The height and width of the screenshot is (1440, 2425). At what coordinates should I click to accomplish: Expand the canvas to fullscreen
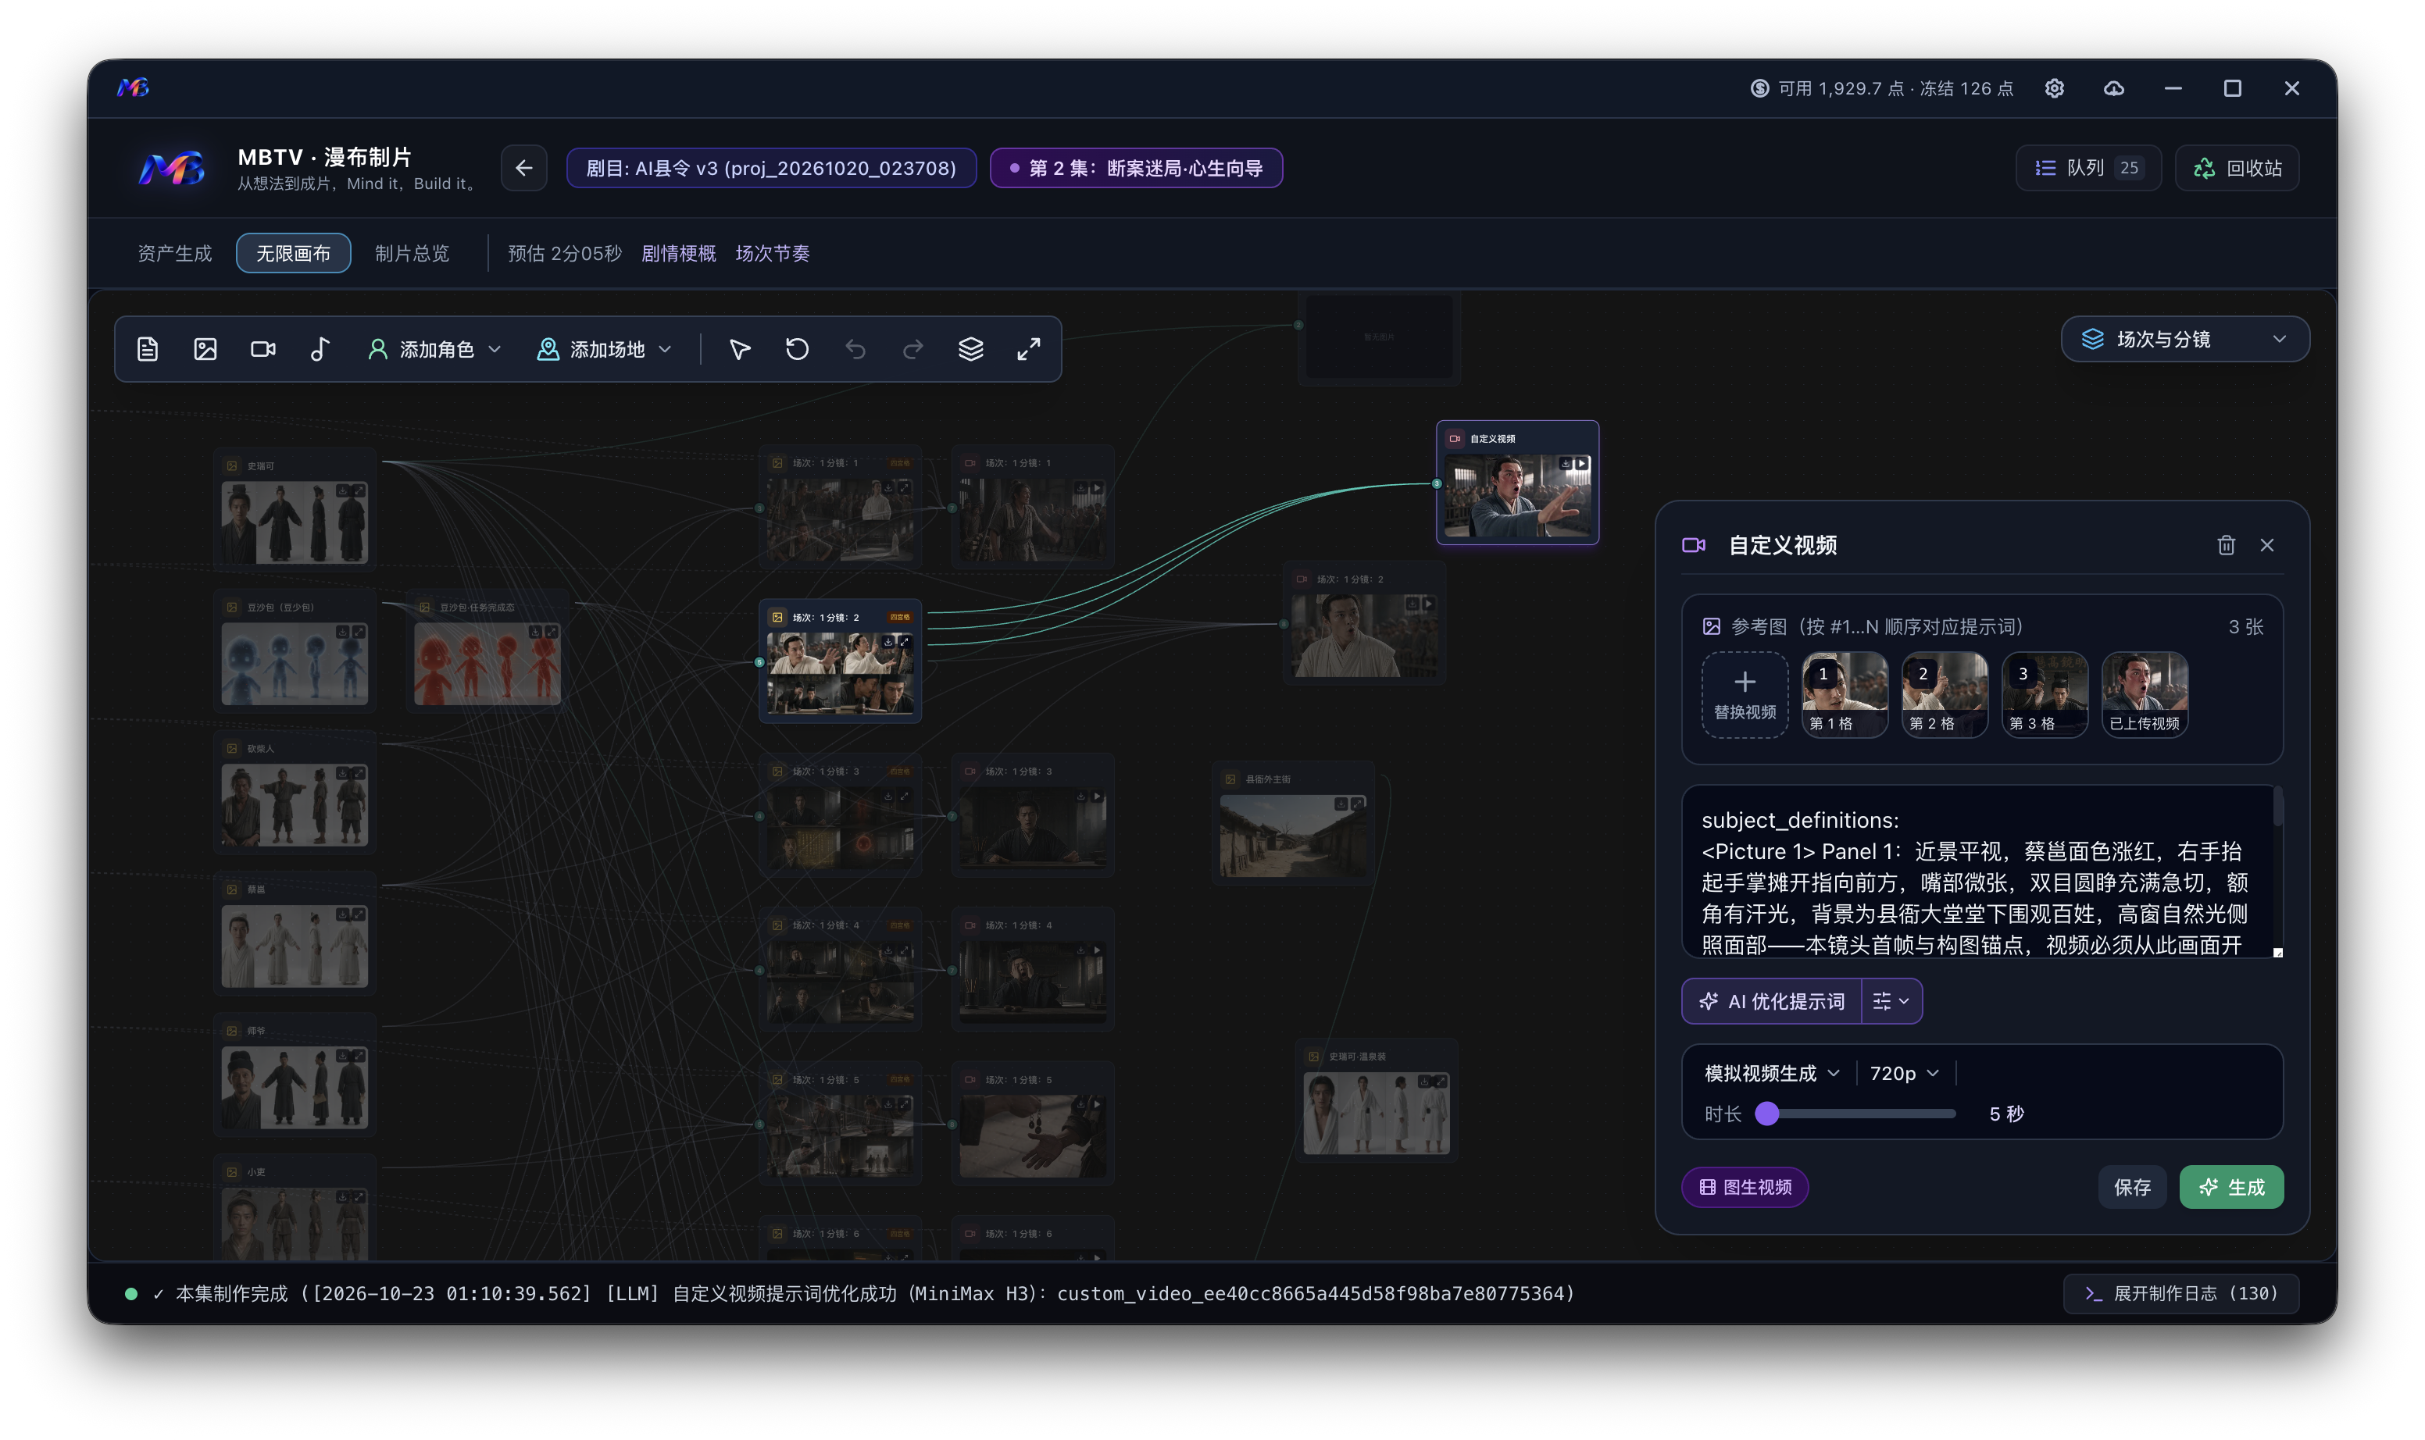point(1029,349)
